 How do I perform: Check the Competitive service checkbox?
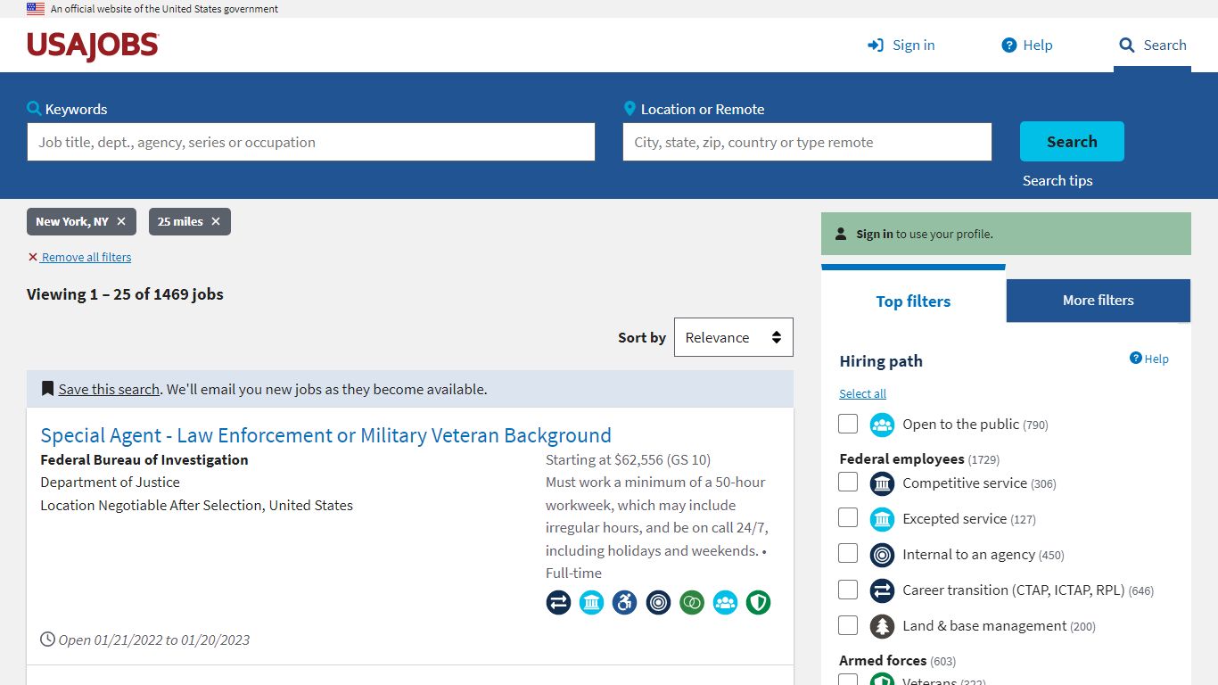pos(848,483)
